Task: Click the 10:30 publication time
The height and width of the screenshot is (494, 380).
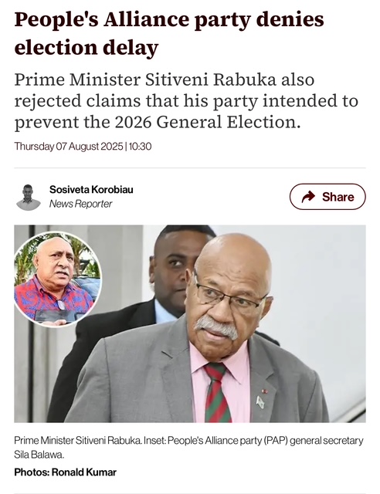Action: pyautogui.click(x=140, y=147)
